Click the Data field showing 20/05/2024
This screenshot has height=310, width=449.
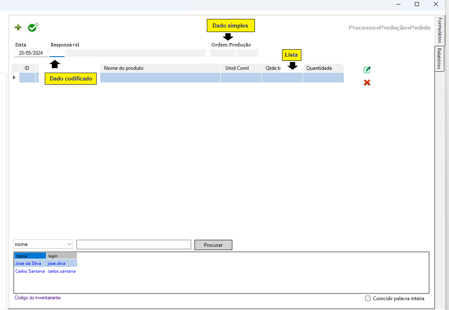pos(31,53)
